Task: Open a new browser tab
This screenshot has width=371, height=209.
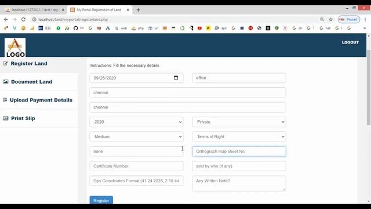Action: (x=138, y=10)
